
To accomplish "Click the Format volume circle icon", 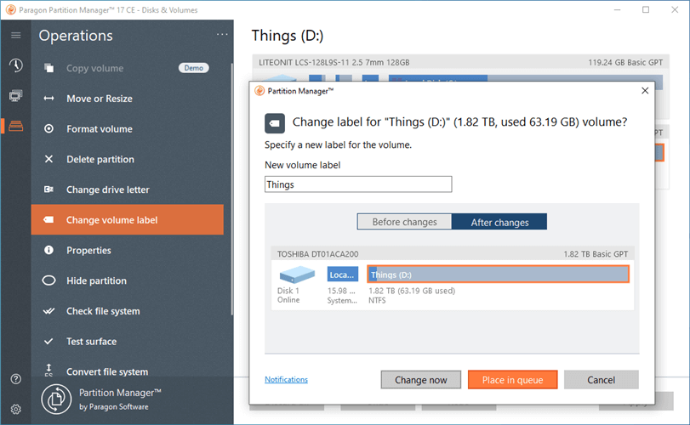I will [x=48, y=128].
